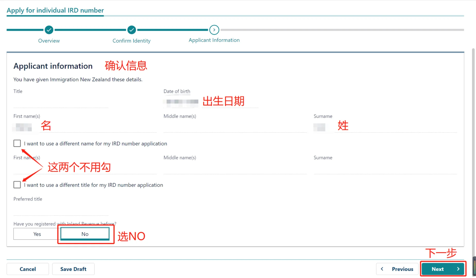476x278 pixels.
Task: Tick the different title checkbox
Action: click(17, 185)
